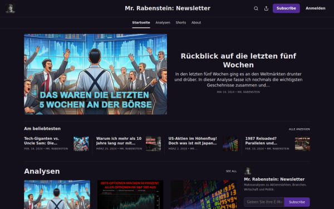The width and height of the screenshot is (334, 209).
Task: Focus the email address input field
Action: tap(264, 202)
